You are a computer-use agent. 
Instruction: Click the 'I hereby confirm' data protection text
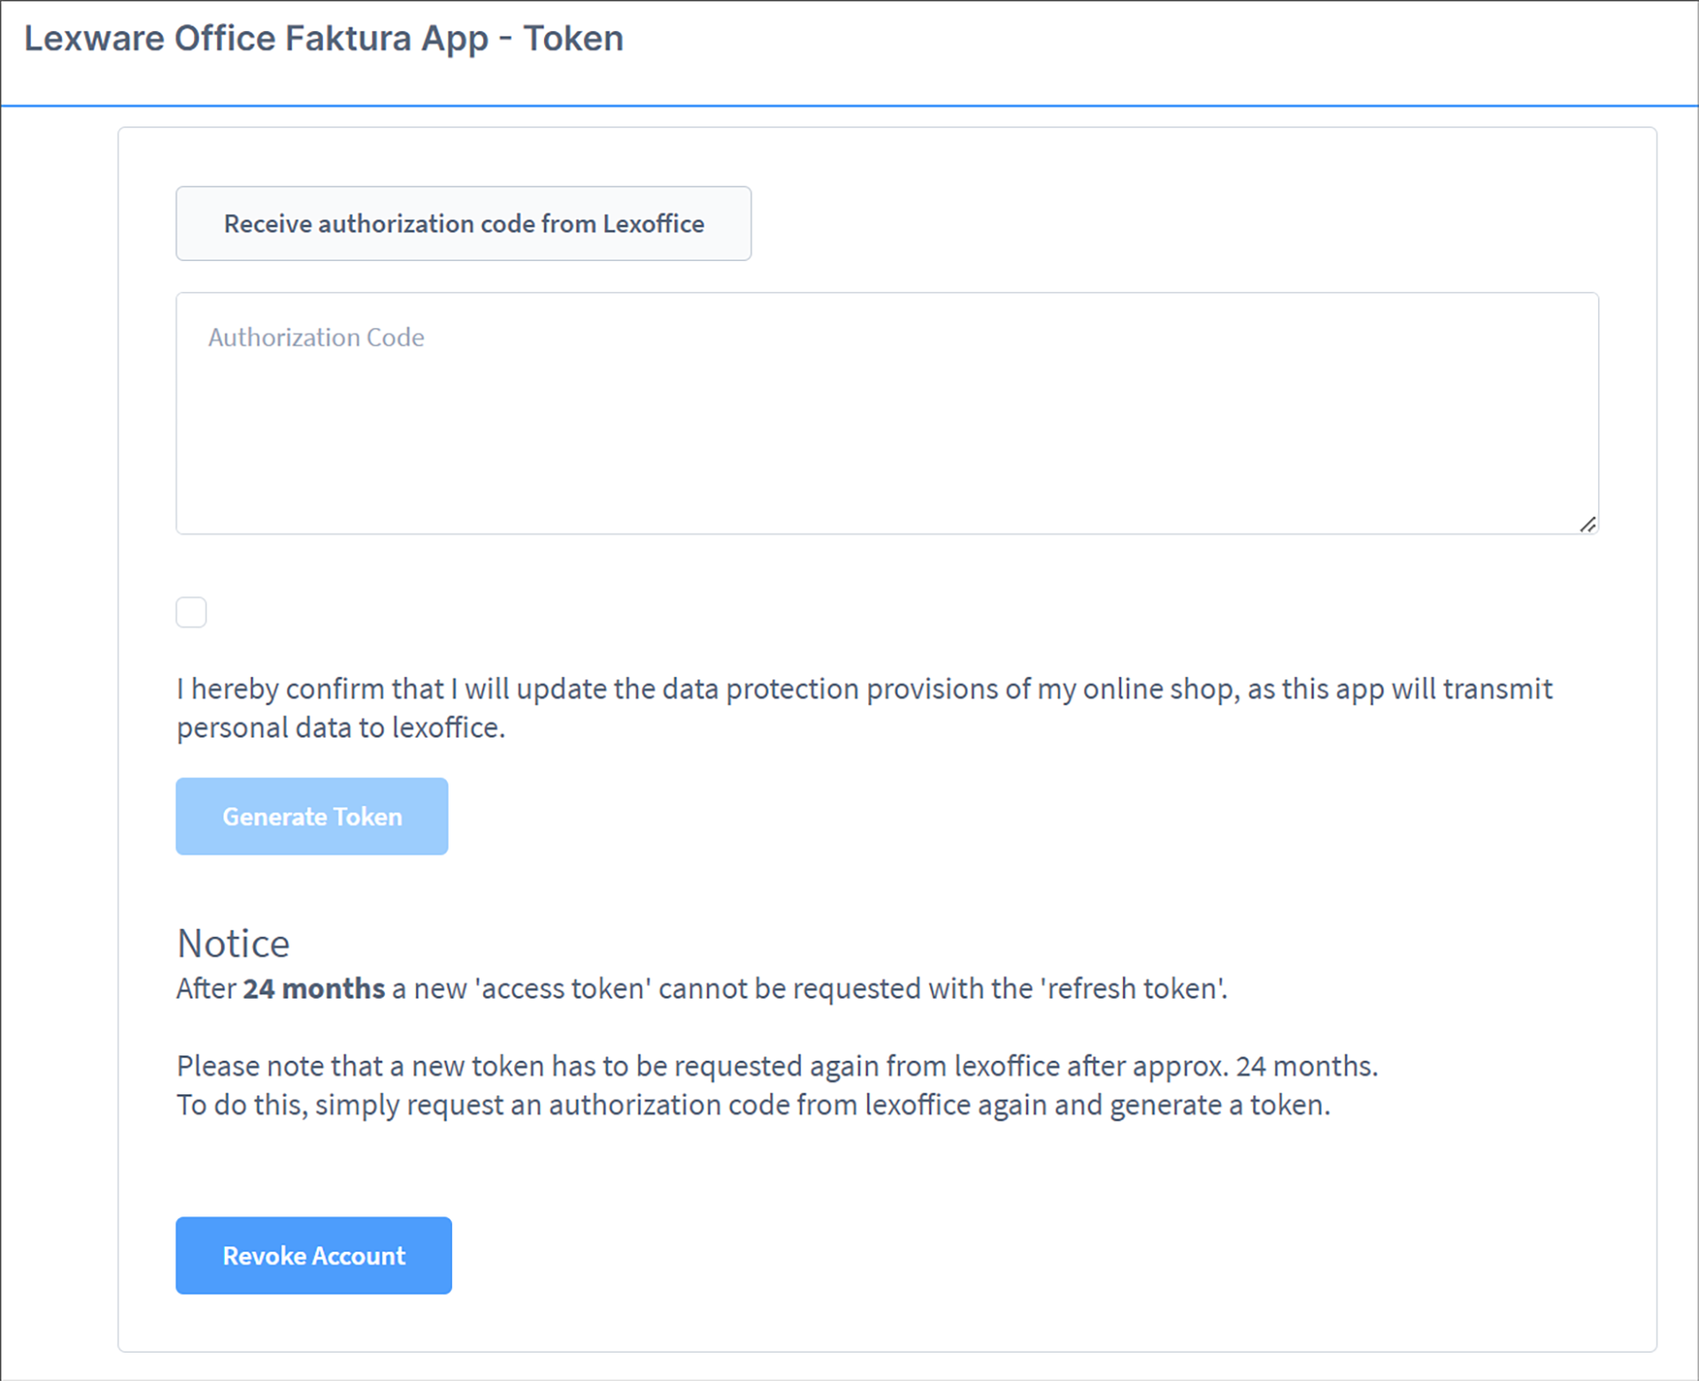tap(865, 708)
